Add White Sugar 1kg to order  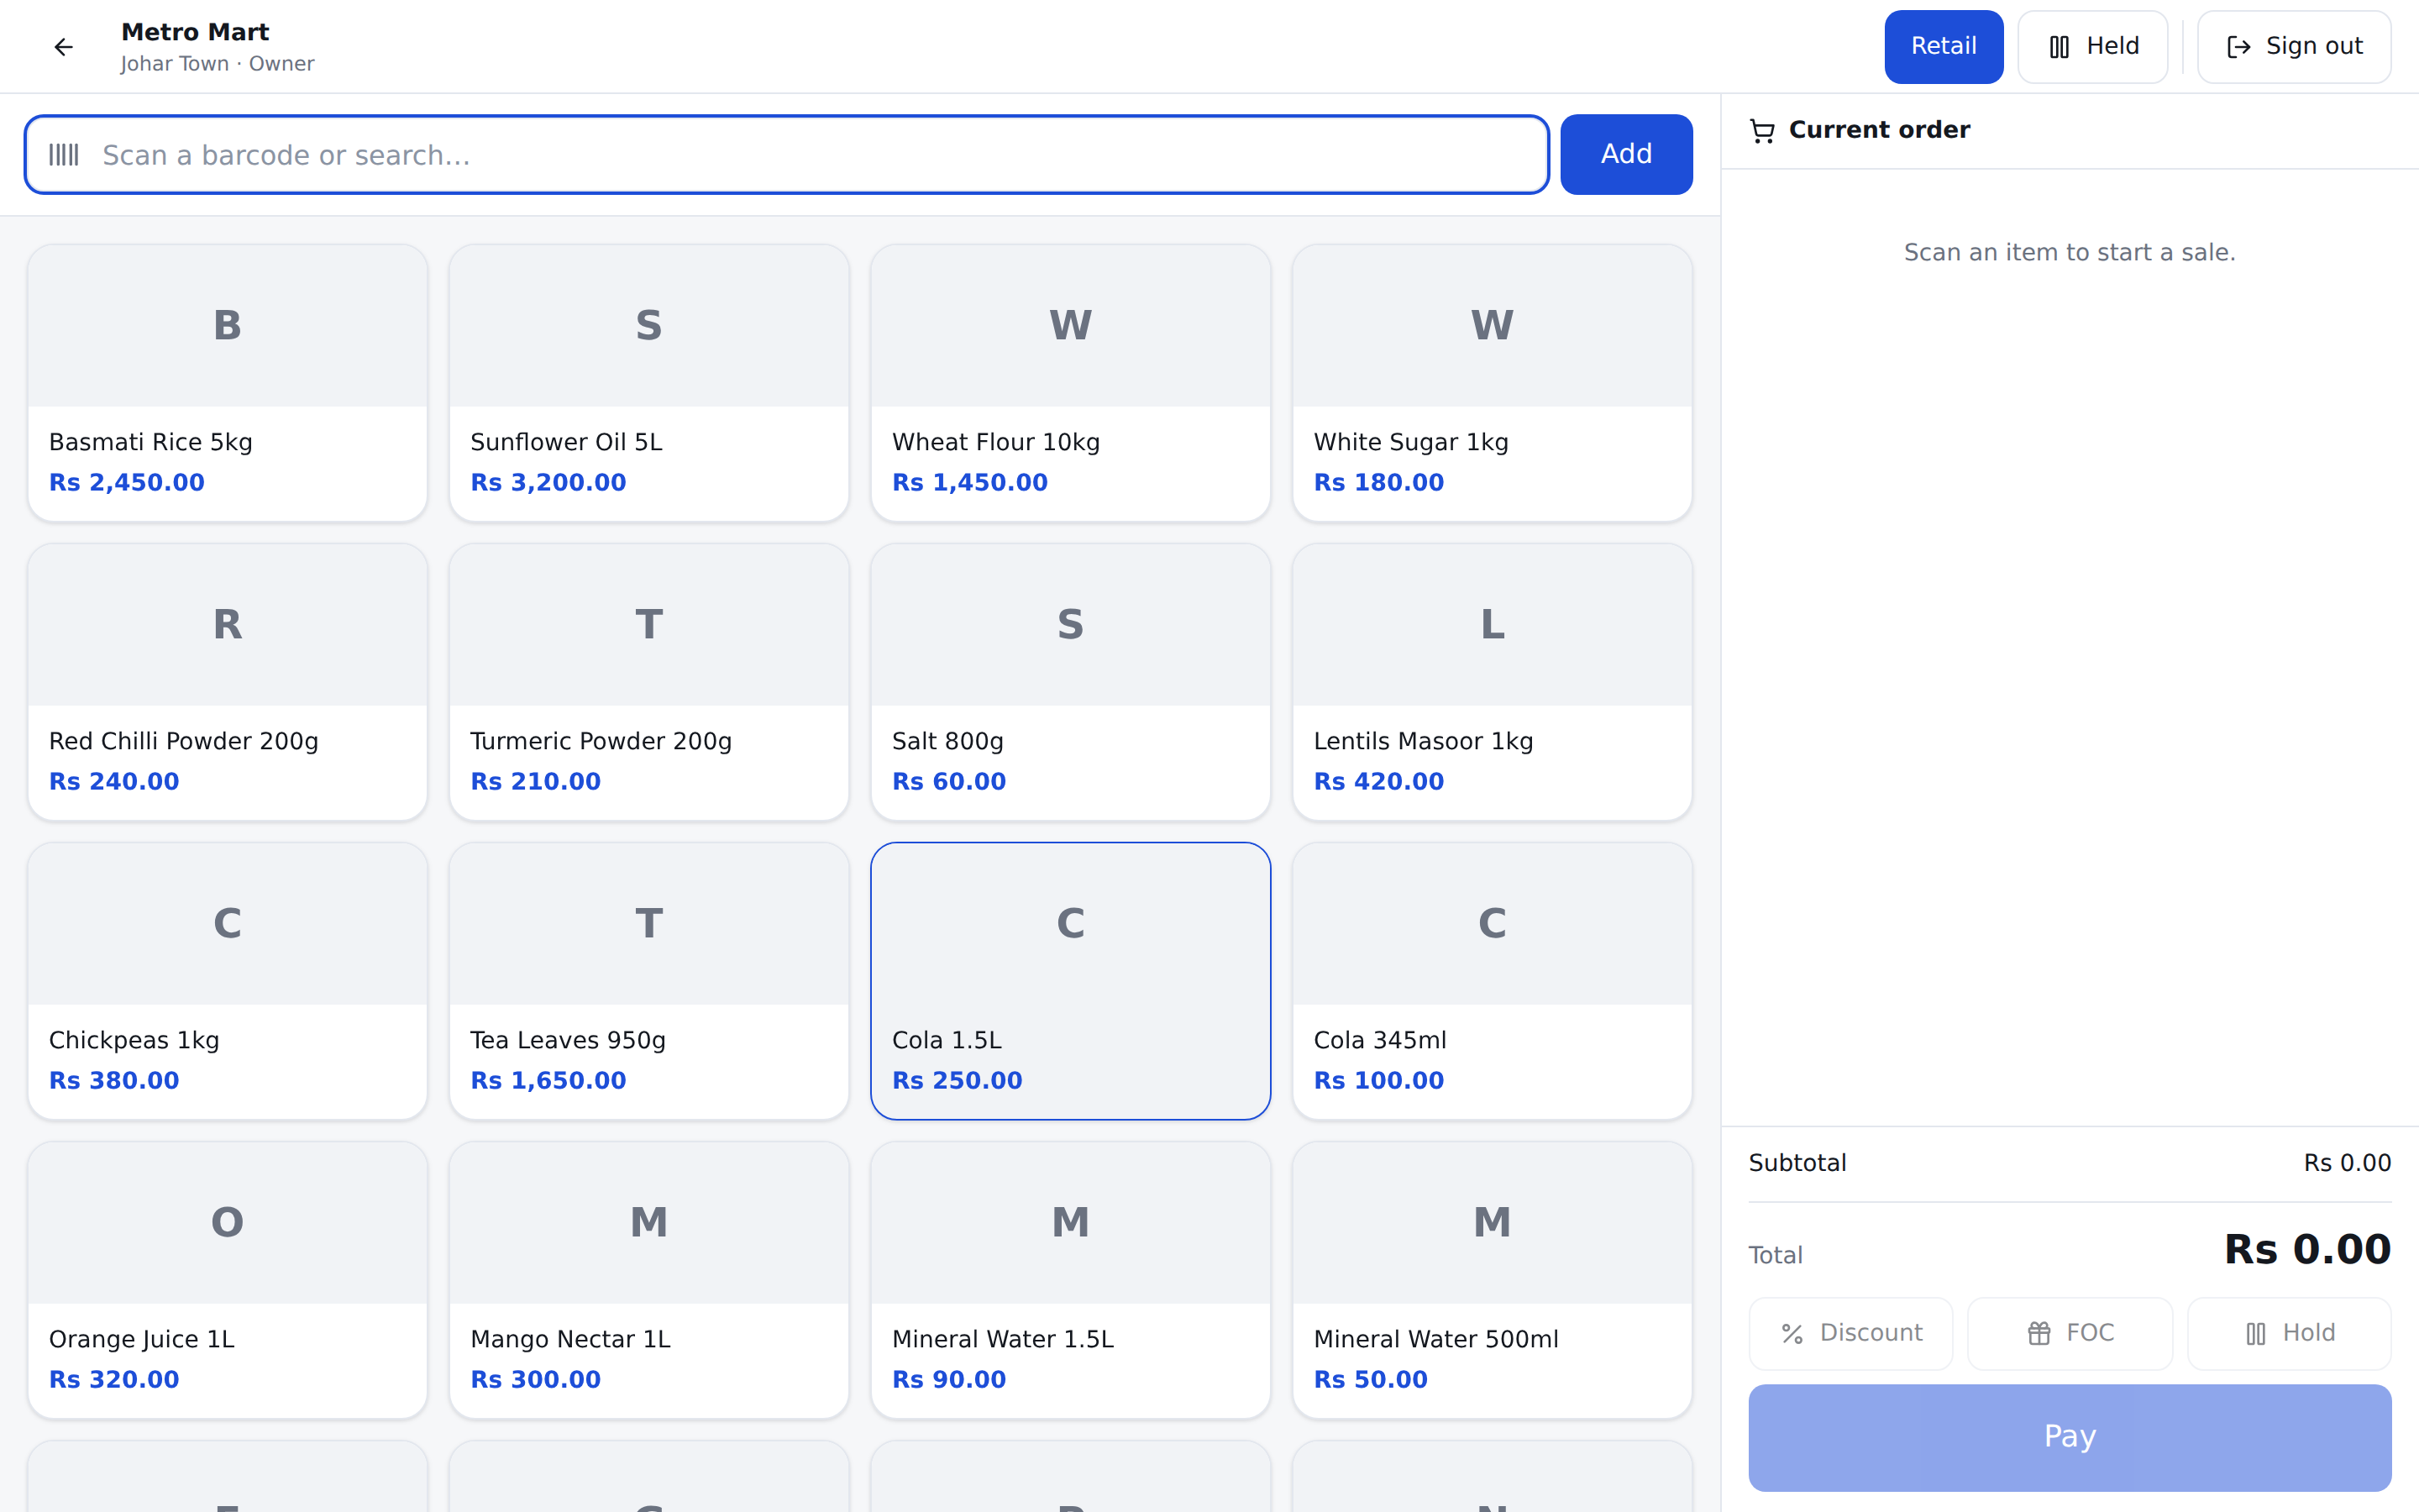pyautogui.click(x=1493, y=383)
